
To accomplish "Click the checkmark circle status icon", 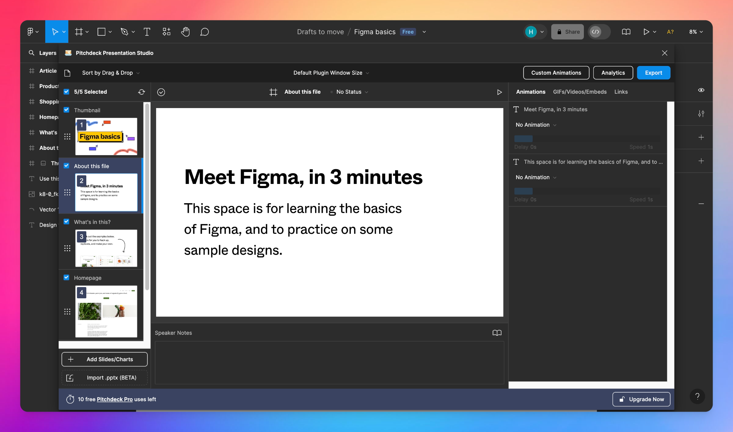I will (161, 92).
